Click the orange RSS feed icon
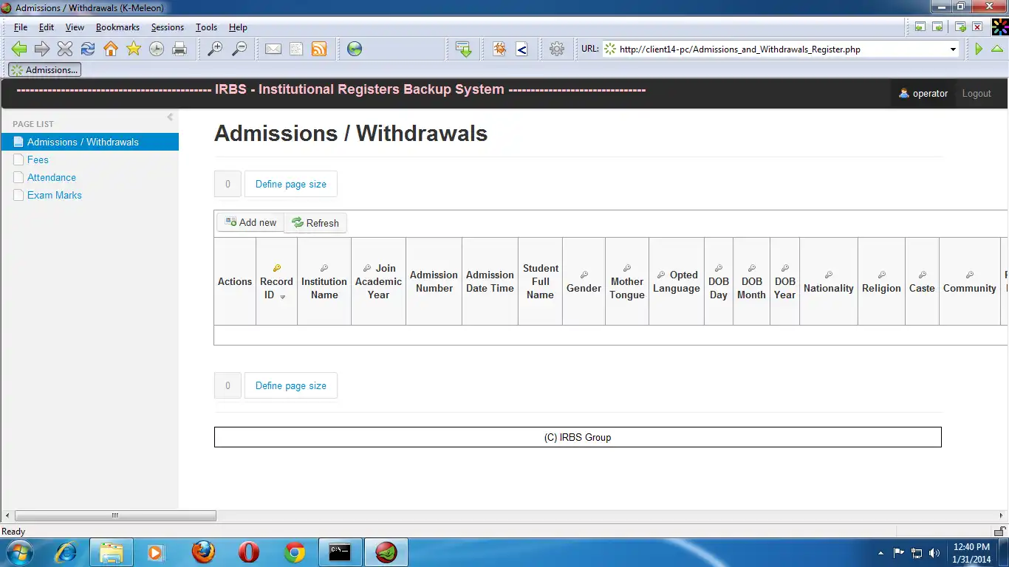Screen dimensions: 1009x567 pyautogui.click(x=319, y=49)
